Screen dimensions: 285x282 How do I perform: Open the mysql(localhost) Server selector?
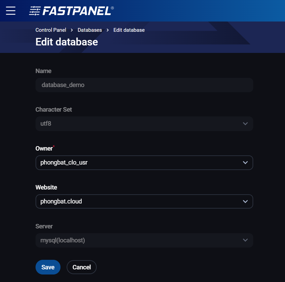pos(137,240)
